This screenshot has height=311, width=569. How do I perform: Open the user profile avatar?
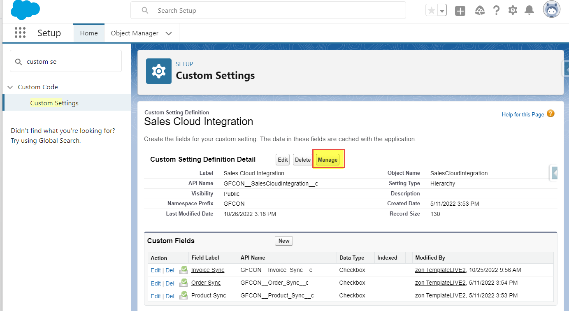click(551, 10)
